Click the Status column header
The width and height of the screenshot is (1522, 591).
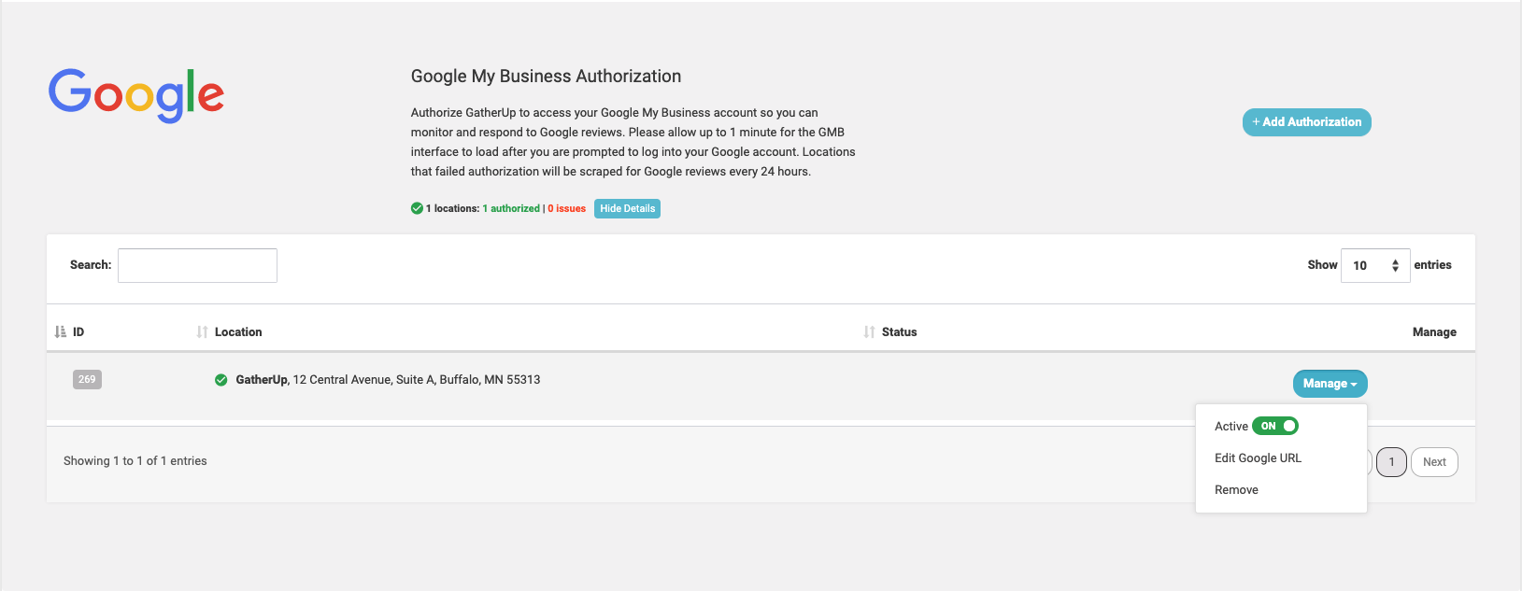coord(899,331)
